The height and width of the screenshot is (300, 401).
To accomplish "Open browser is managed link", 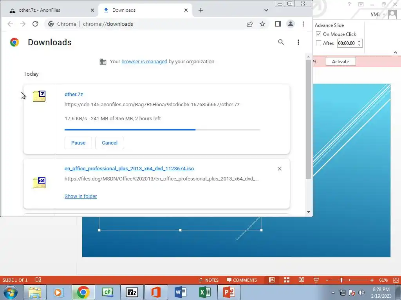I will click(x=144, y=62).
